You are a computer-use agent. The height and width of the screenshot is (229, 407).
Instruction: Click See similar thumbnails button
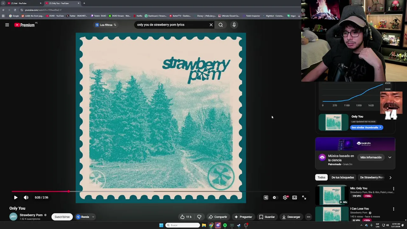[366, 128]
